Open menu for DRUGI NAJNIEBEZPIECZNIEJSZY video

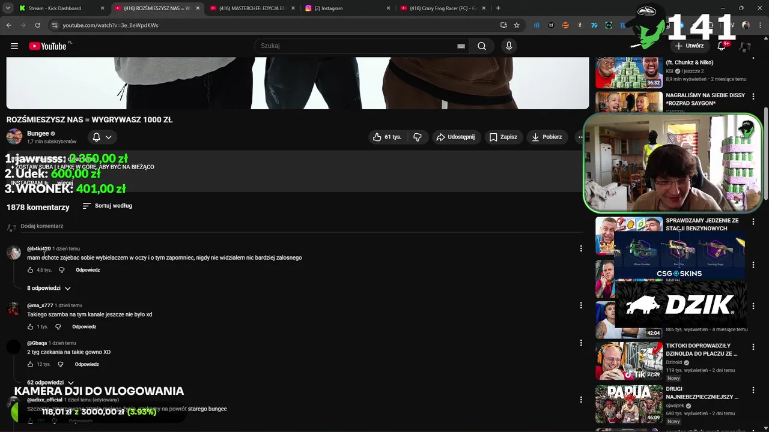[753, 389]
